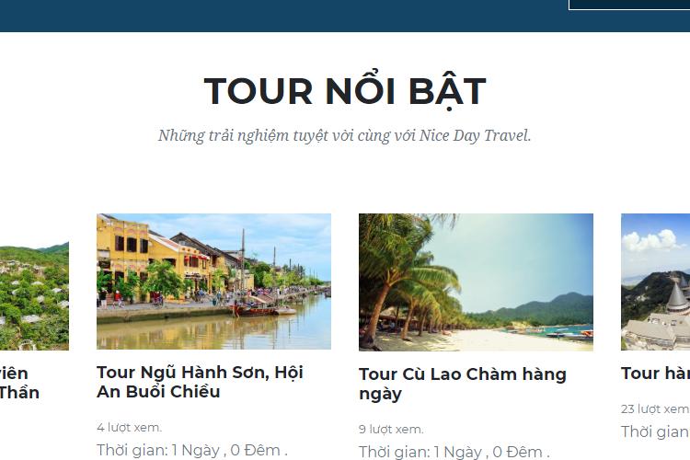Click the "4 lượt xem" view count
690x460 pixels.
[130, 428]
